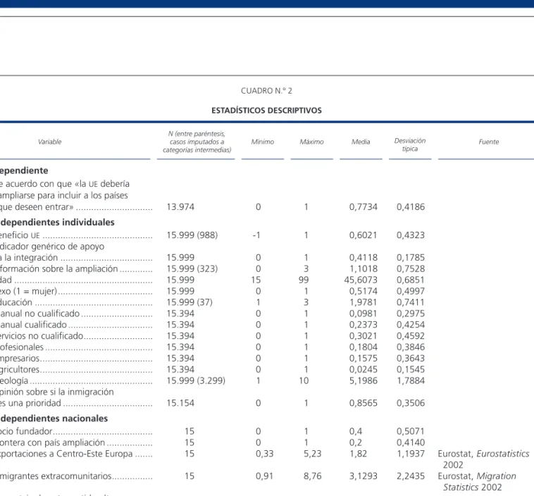Click the 'dependientes individuales' section heading

point(57,222)
